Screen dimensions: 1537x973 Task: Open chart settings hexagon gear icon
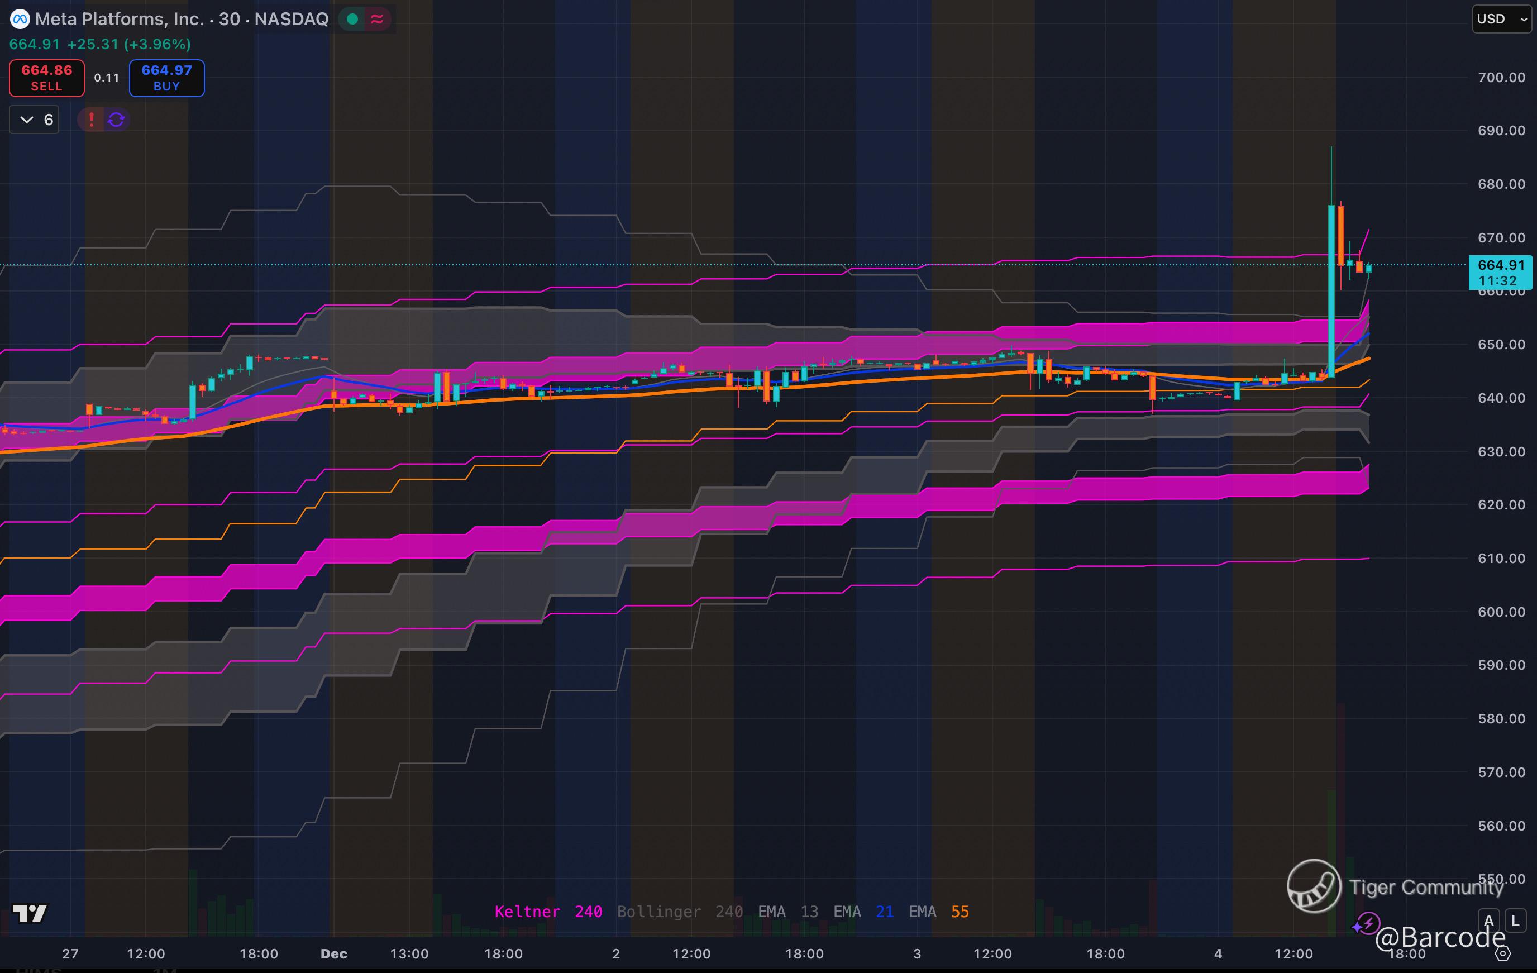[x=1502, y=954]
